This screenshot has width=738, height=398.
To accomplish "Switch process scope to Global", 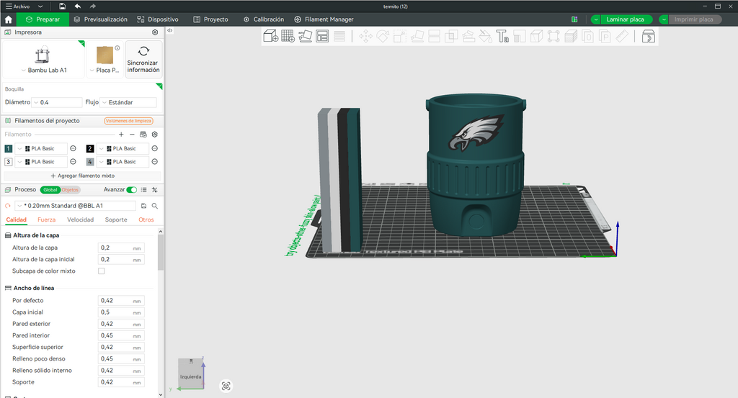I will [50, 190].
